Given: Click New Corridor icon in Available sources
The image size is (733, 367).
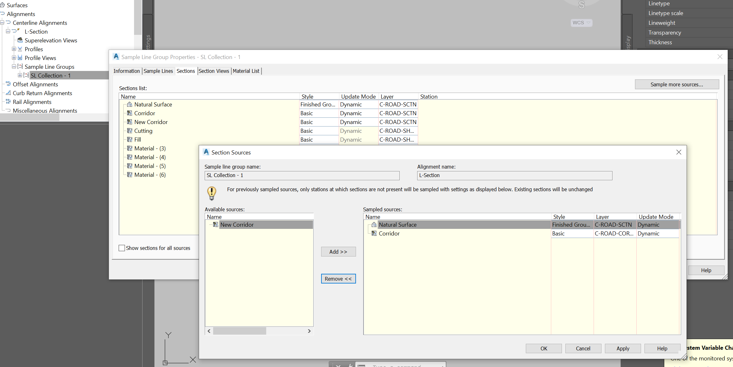Looking at the screenshot, I should click(216, 225).
